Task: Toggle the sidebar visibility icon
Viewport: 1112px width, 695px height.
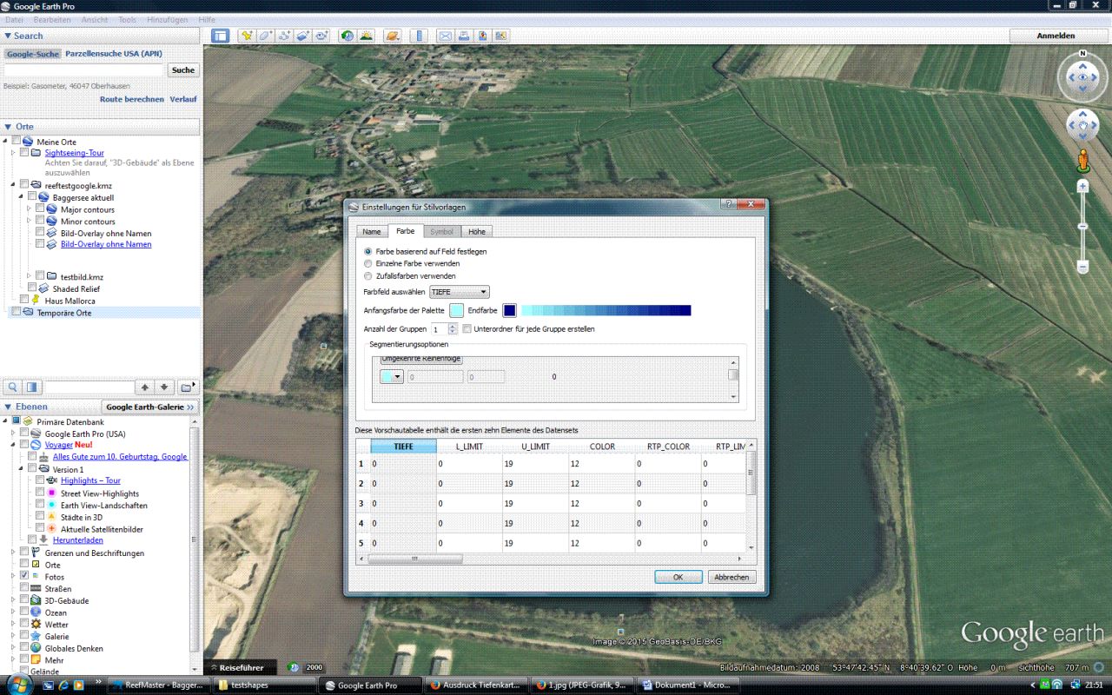Action: point(221,36)
